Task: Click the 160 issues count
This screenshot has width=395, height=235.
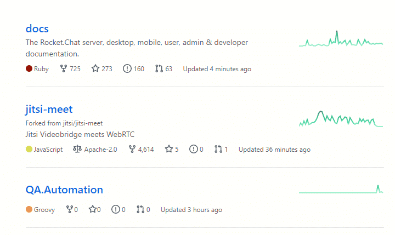Action: (139, 69)
